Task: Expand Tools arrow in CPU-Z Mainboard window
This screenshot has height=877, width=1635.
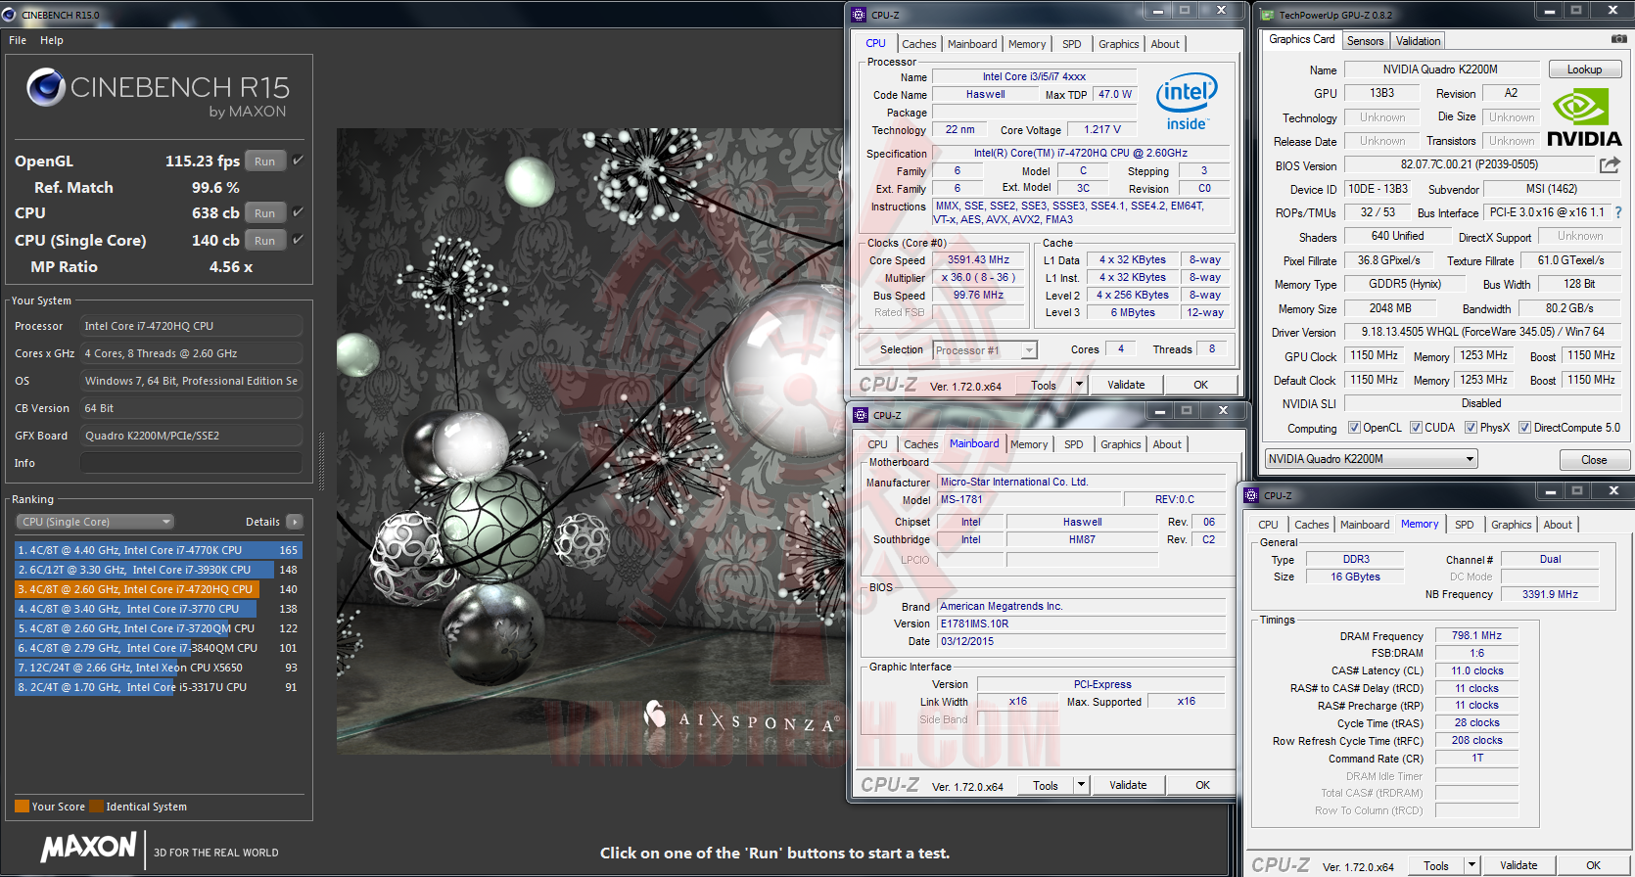Action: click(1082, 785)
